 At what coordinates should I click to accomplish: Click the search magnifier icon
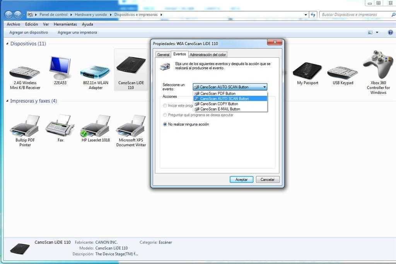(393, 15)
